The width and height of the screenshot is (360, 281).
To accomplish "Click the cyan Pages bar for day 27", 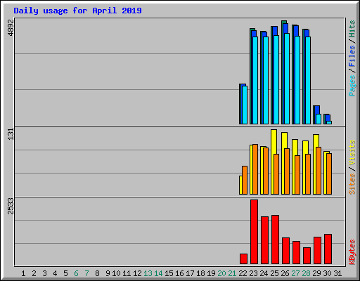I will [x=297, y=80].
